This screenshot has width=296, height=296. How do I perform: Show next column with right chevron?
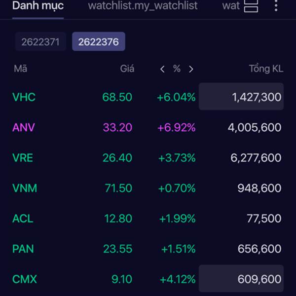(x=191, y=69)
